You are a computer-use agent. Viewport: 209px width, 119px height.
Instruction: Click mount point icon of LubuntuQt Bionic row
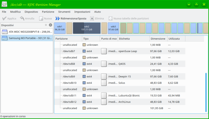click(x=104, y=95)
